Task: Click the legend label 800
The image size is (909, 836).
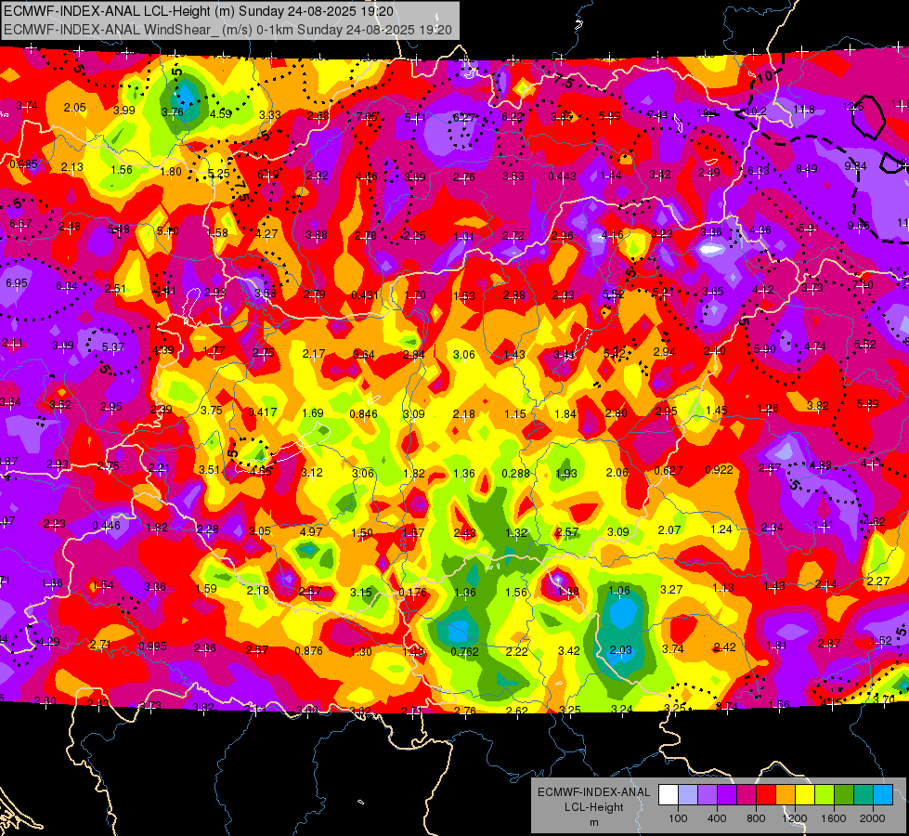Action: [756, 818]
